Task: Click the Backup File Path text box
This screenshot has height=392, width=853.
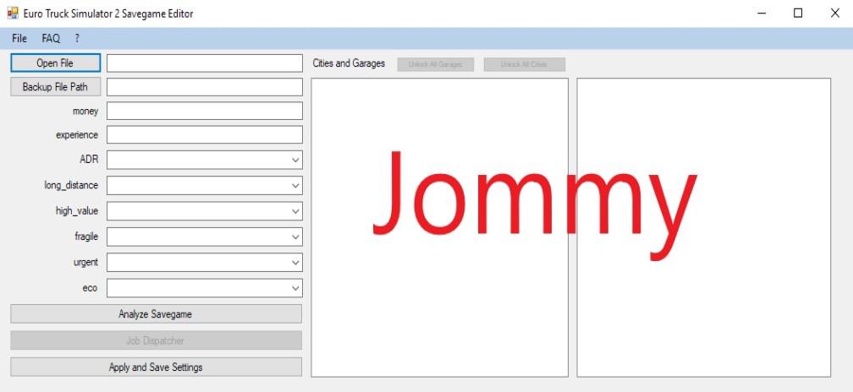Action: pyautogui.click(x=204, y=87)
